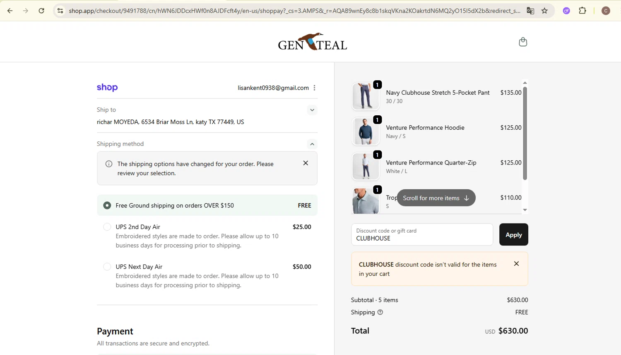Screen dimensions: 621x355
Task: Click the Navy Clubhouse Pant thumbnail
Action: 366,96
